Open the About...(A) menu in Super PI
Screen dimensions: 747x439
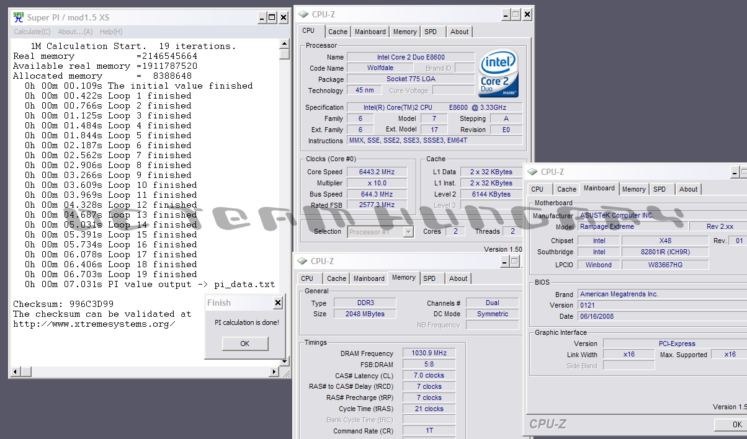[75, 32]
